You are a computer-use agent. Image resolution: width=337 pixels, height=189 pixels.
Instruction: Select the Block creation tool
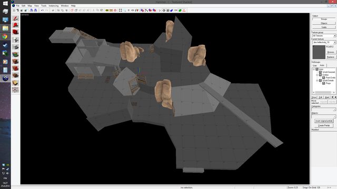[x=15, y=47]
